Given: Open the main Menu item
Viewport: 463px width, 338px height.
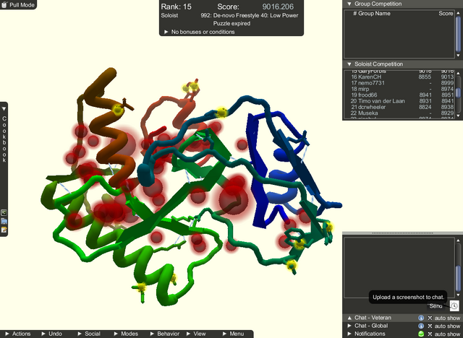Looking at the screenshot, I should pyautogui.click(x=233, y=334).
